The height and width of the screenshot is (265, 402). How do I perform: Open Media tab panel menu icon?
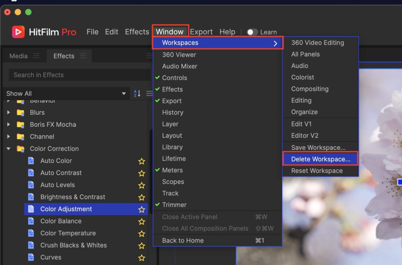tap(36, 56)
